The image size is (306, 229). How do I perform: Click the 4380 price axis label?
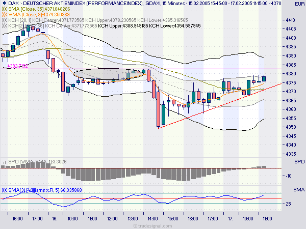pos(291,74)
